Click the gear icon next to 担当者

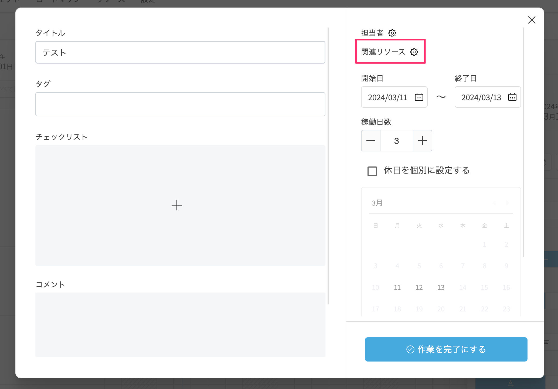392,33
